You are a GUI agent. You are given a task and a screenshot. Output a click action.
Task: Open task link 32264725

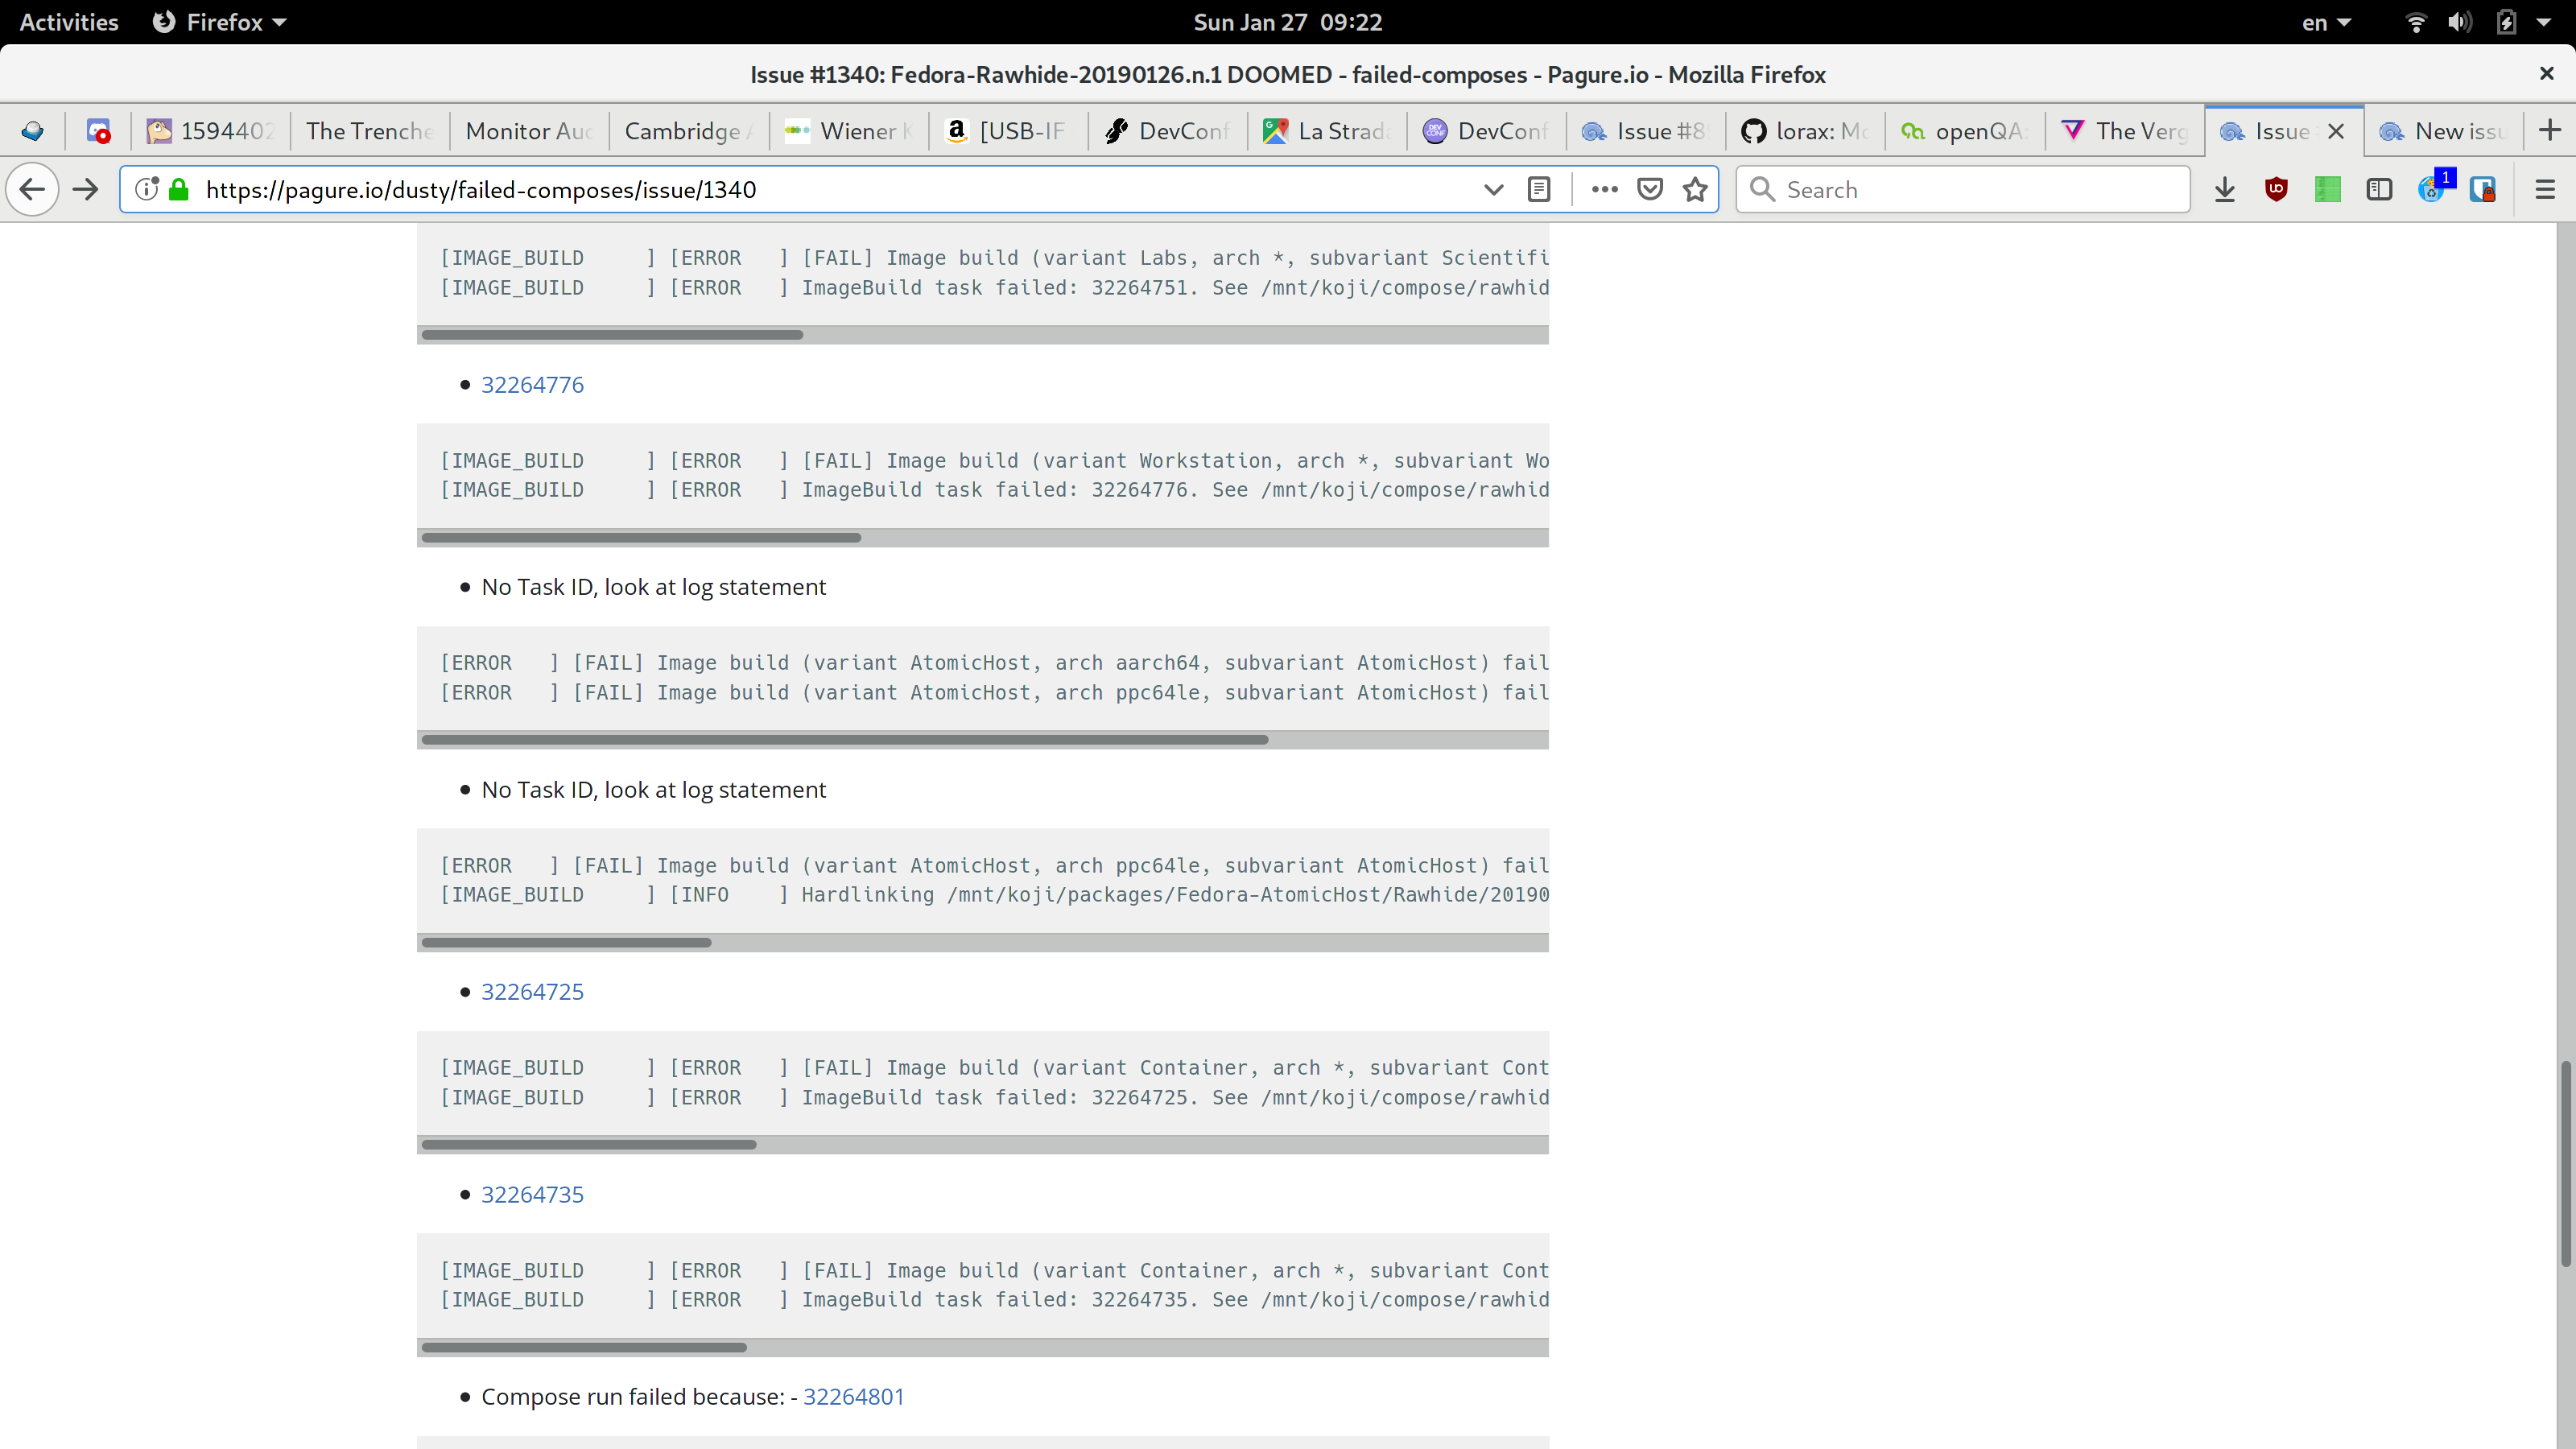click(532, 992)
